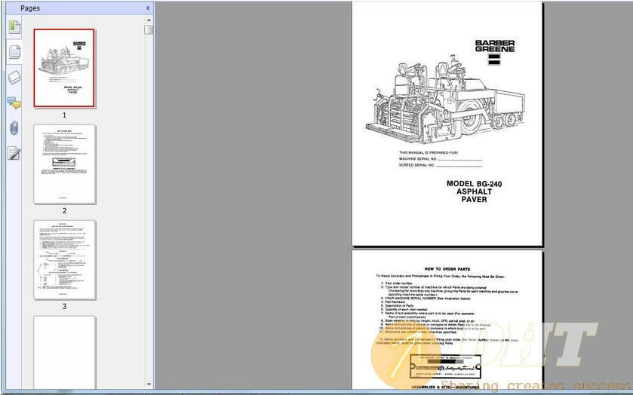This screenshot has width=633, height=395.
Task: Click the thumbnail scrollbar up arrow
Action: [149, 20]
